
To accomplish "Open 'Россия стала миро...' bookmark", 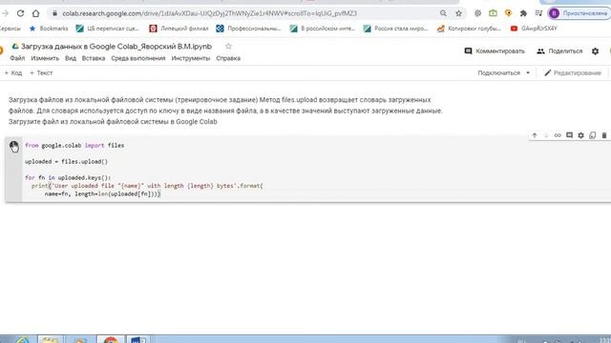I will [395, 29].
